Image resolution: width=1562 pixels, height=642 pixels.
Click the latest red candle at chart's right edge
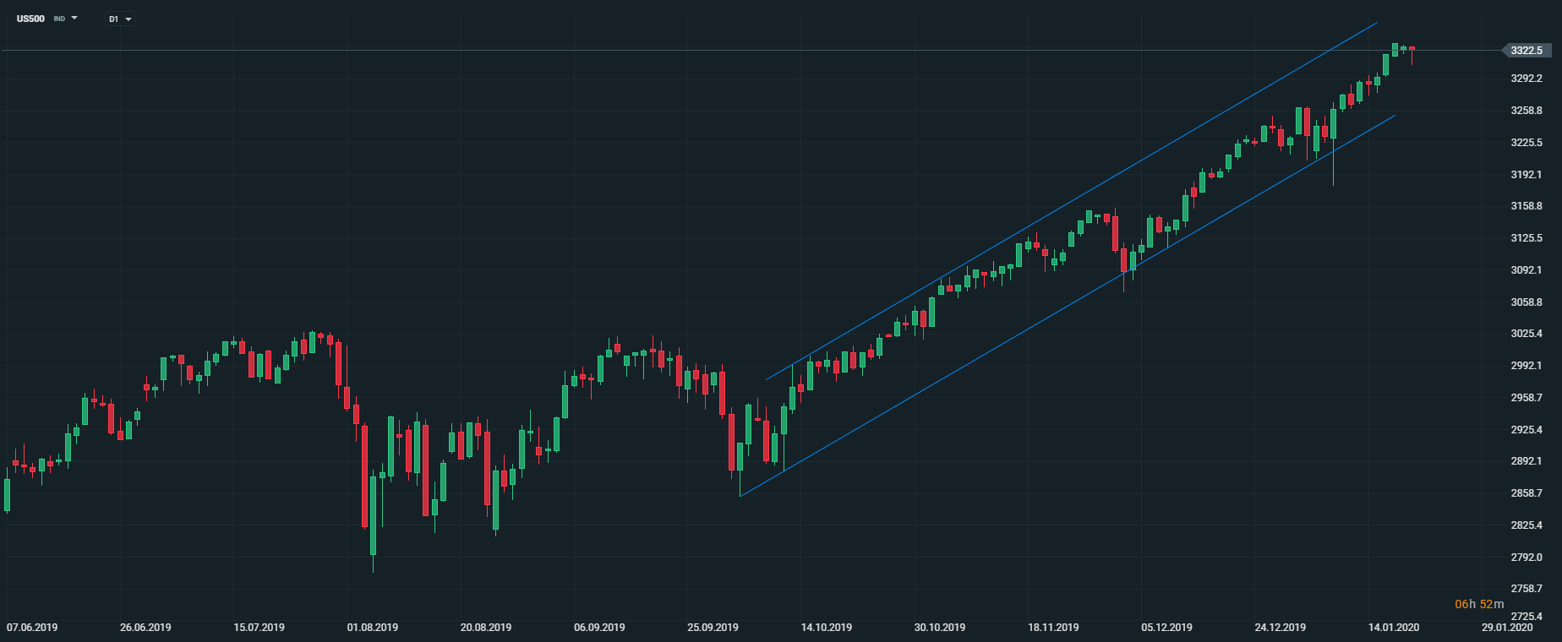[1412, 51]
